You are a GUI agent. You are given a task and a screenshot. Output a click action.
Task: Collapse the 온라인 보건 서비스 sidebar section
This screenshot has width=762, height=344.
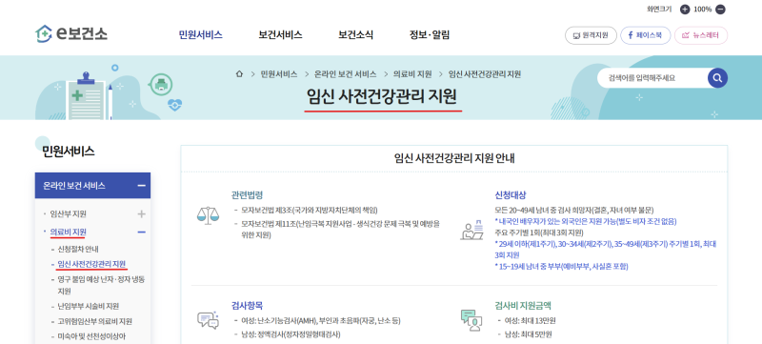click(x=141, y=186)
